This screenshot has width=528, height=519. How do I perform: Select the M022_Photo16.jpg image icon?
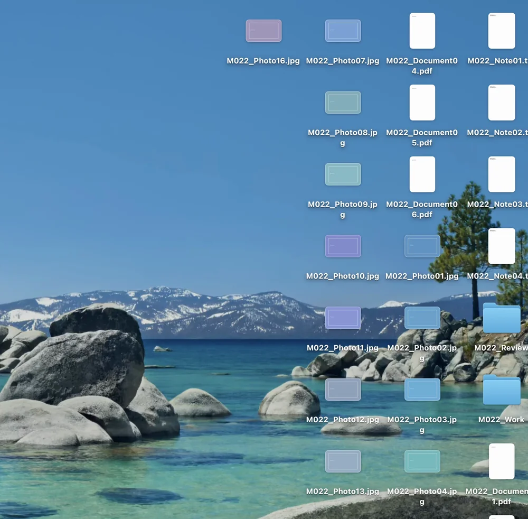(x=263, y=31)
